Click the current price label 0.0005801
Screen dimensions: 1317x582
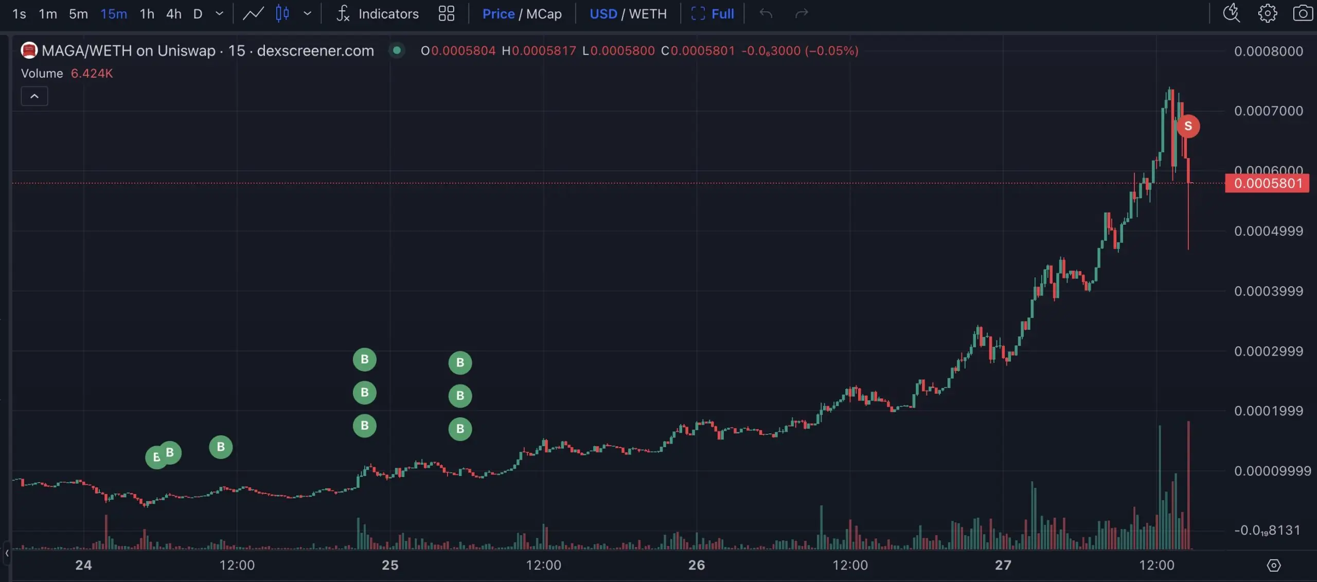(x=1267, y=183)
